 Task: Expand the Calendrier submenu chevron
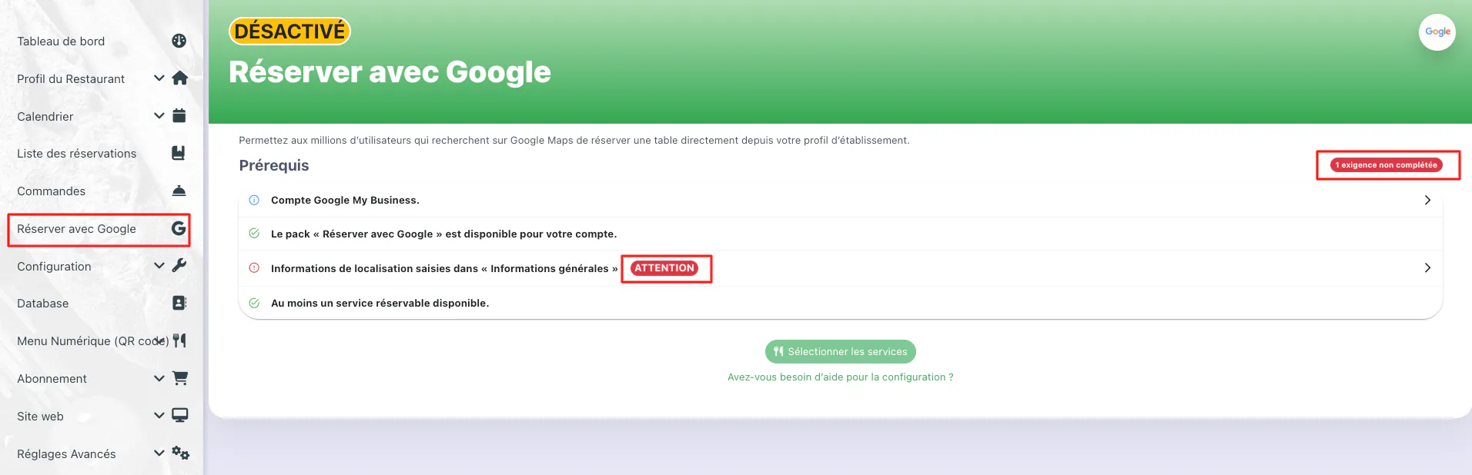point(159,116)
